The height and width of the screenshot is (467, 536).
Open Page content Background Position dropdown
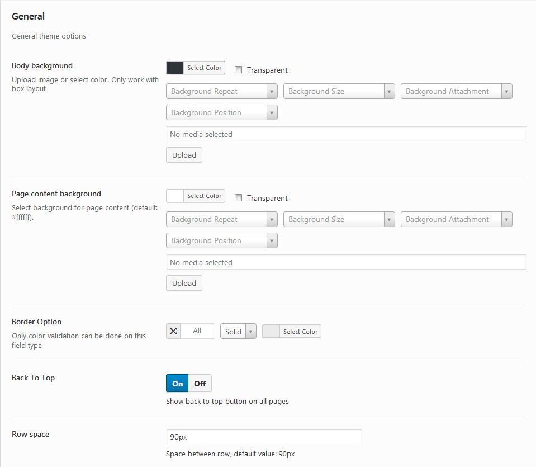click(x=222, y=240)
